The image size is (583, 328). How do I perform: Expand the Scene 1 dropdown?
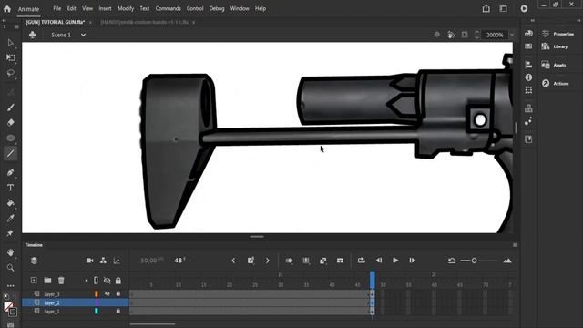83,35
